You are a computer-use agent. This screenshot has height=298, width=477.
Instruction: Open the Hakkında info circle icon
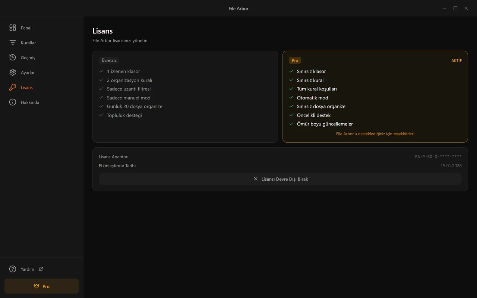click(x=13, y=102)
